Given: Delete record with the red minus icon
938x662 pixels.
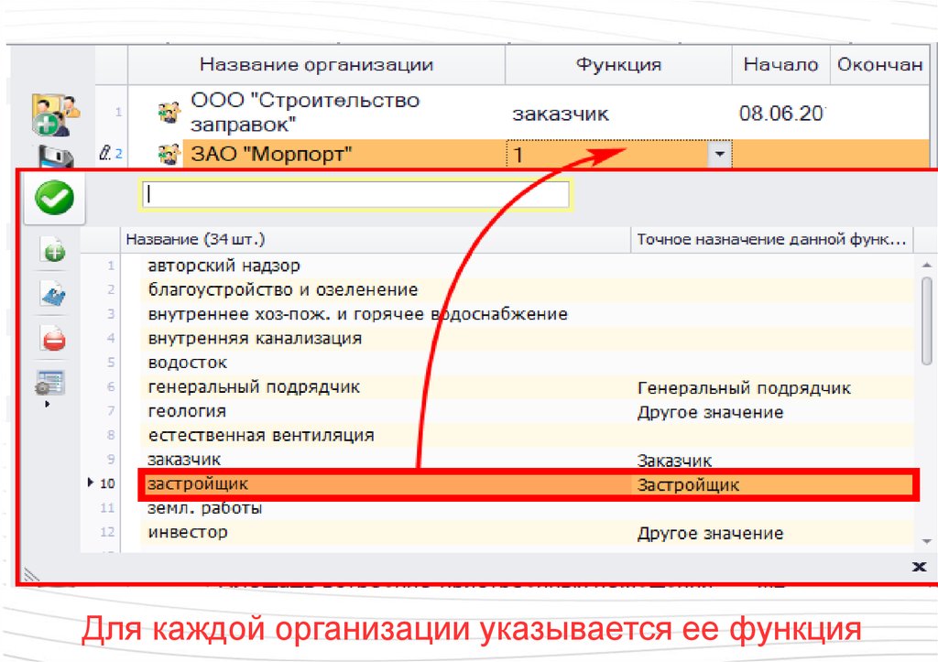Looking at the screenshot, I should click(53, 340).
